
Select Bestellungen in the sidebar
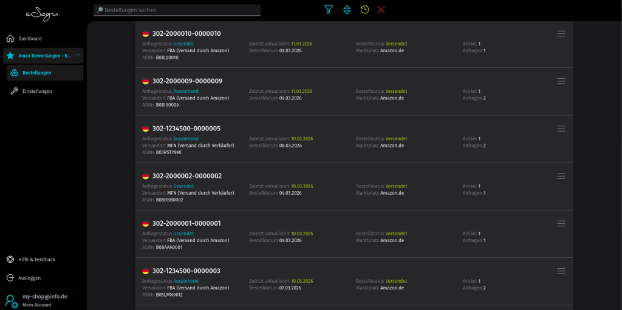coord(36,73)
